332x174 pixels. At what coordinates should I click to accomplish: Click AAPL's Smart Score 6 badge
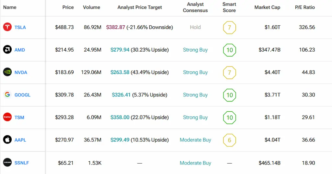point(230,140)
